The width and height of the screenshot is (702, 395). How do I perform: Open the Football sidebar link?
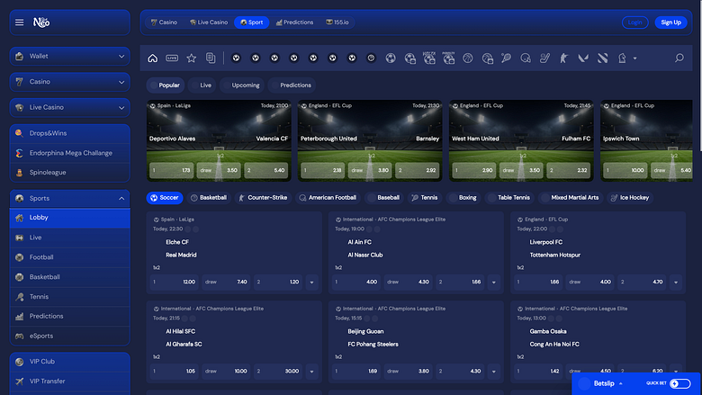[70, 257]
